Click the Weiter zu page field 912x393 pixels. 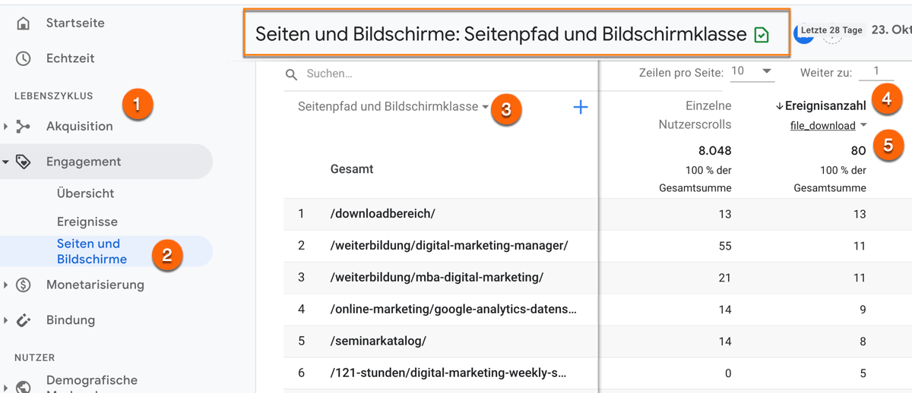pyautogui.click(x=876, y=71)
